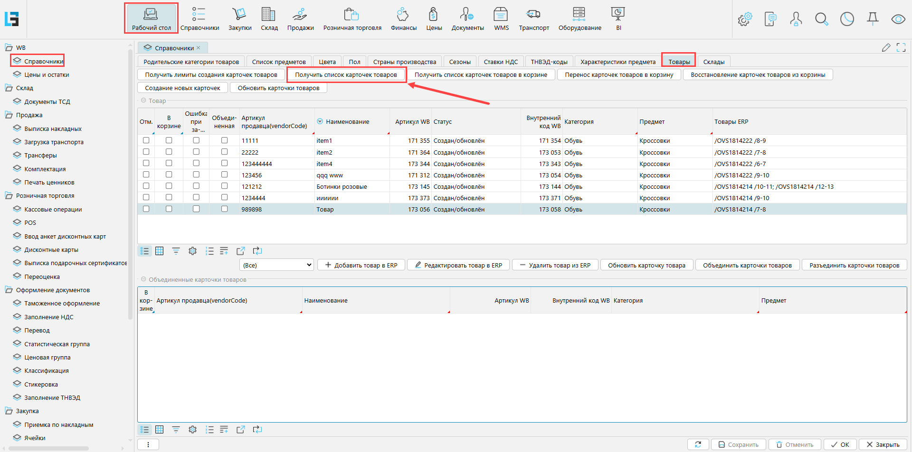This screenshot has height=452, width=912.
Task: Collapse the Розничная торговля tree folder
Action: click(9, 195)
